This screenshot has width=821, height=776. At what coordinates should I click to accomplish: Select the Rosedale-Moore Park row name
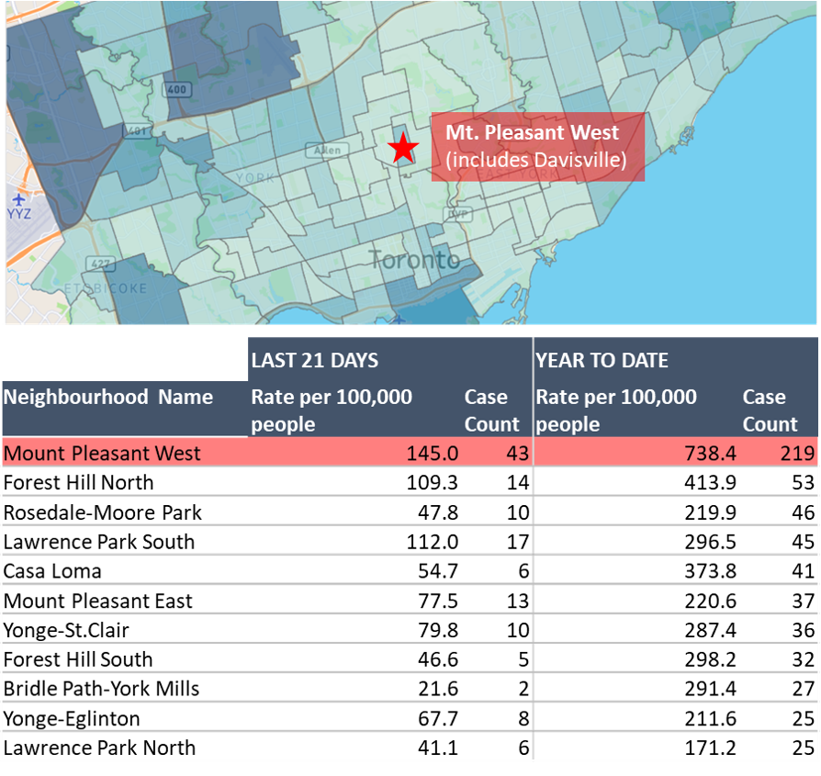103,512
